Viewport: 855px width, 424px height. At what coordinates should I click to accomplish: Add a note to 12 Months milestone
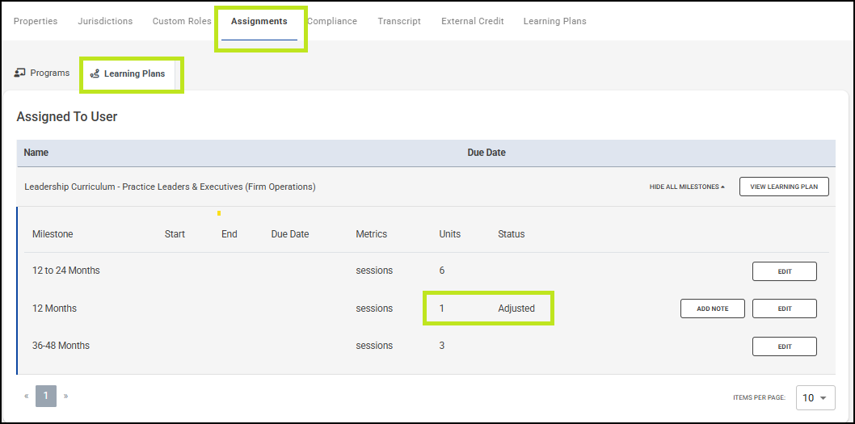pos(712,309)
